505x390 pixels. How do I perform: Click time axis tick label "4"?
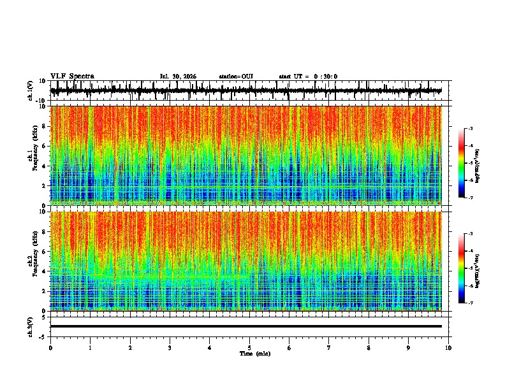point(210,348)
